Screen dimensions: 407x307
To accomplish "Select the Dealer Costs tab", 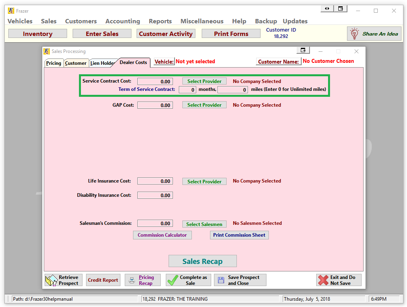I will point(133,62).
